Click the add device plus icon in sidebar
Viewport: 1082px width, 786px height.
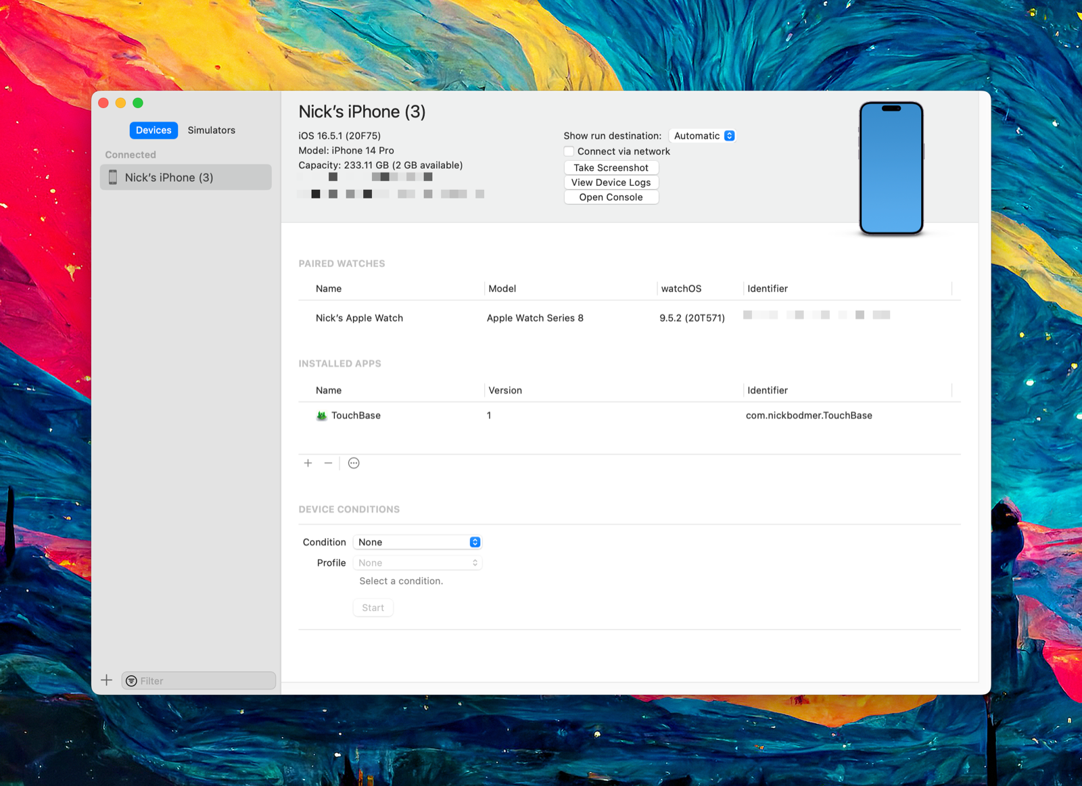(106, 680)
